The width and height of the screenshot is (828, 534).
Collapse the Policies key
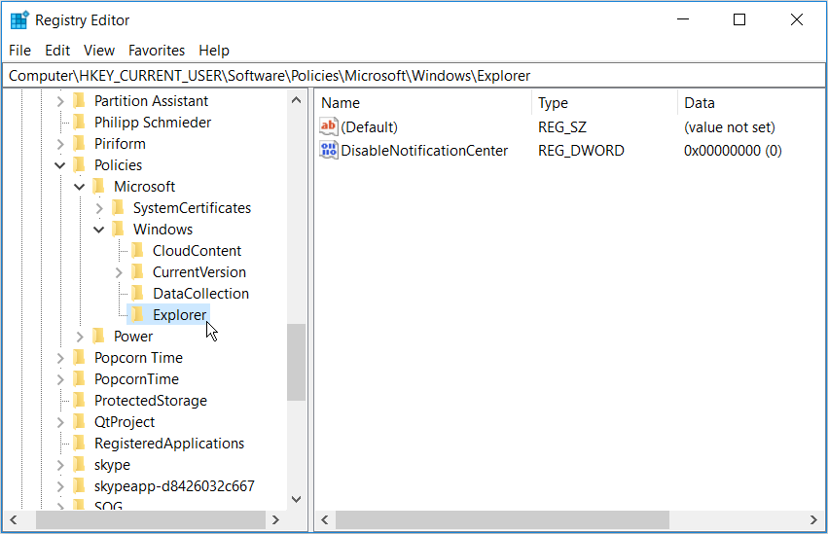click(60, 165)
